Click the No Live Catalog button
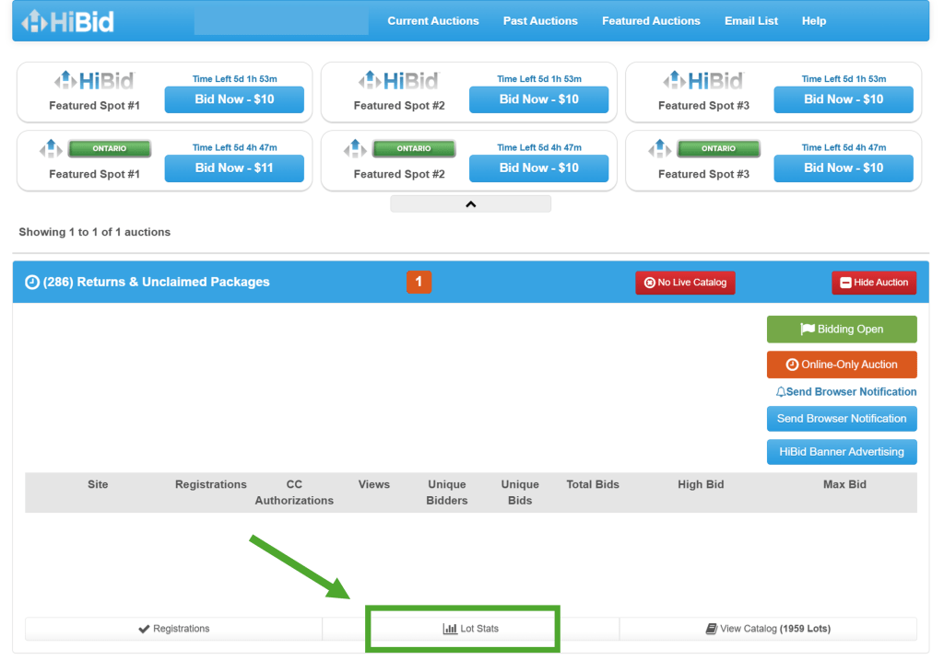Viewport: 944px width, 672px height. 685,283
